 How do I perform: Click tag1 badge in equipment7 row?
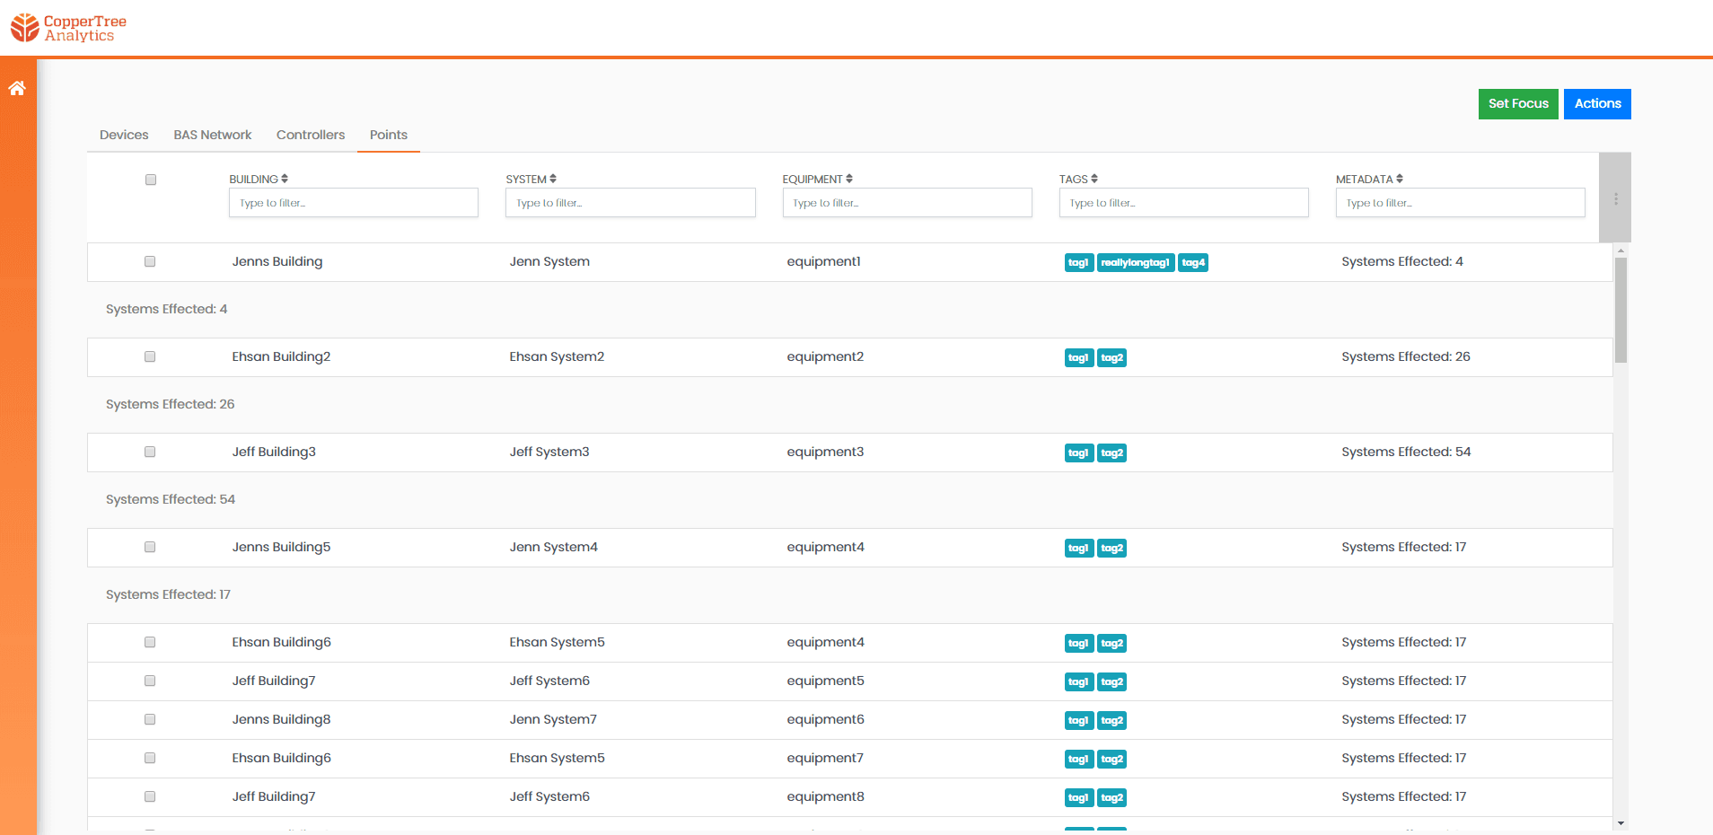(x=1078, y=759)
